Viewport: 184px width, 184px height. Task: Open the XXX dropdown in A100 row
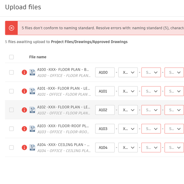point(128,72)
